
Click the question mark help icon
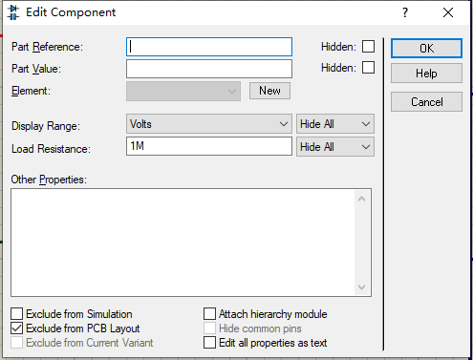pos(405,12)
